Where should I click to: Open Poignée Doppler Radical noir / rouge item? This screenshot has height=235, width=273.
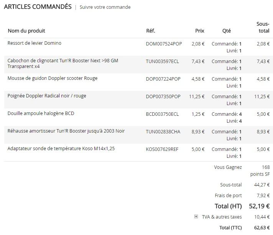[47, 96]
